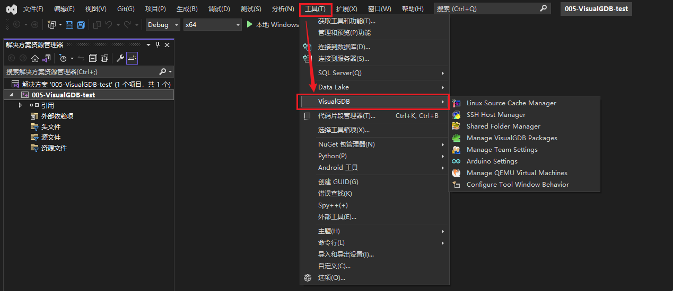Open Properties wrench icon in Solution Explorer

click(x=120, y=58)
